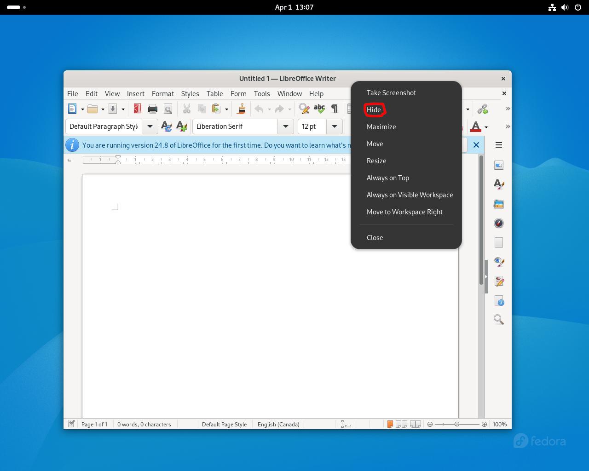The image size is (589, 471).
Task: Click English (Canada) language status
Action: point(278,424)
